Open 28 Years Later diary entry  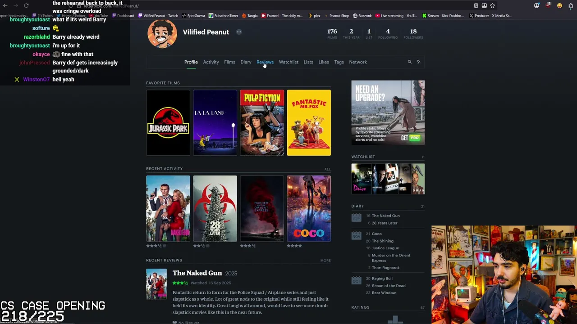tap(385, 223)
